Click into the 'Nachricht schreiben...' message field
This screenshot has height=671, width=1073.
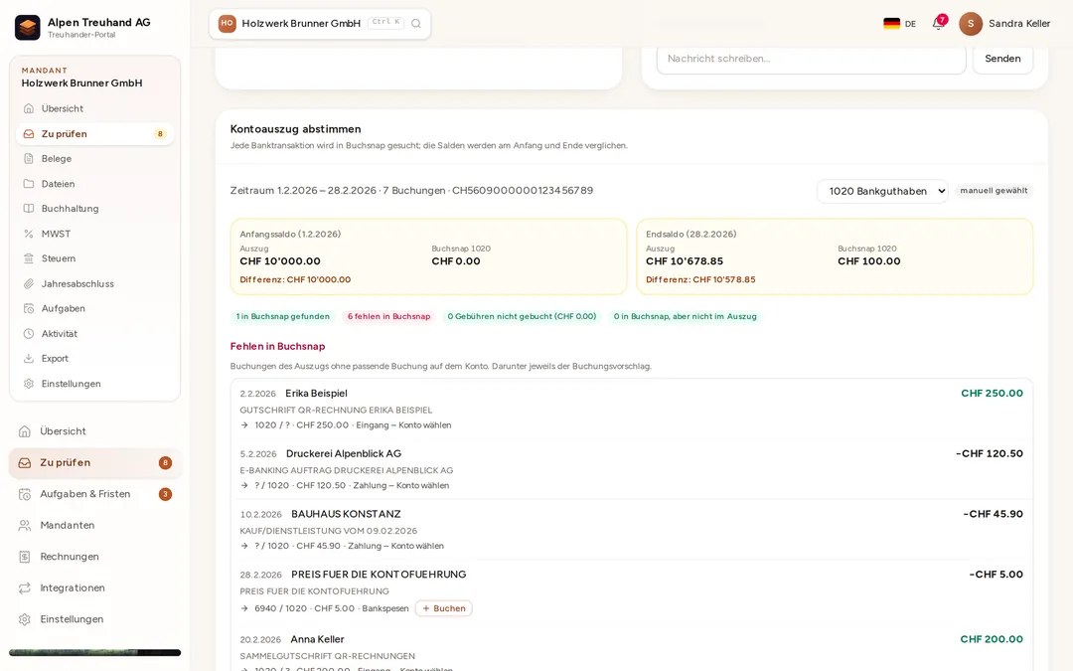click(x=811, y=59)
